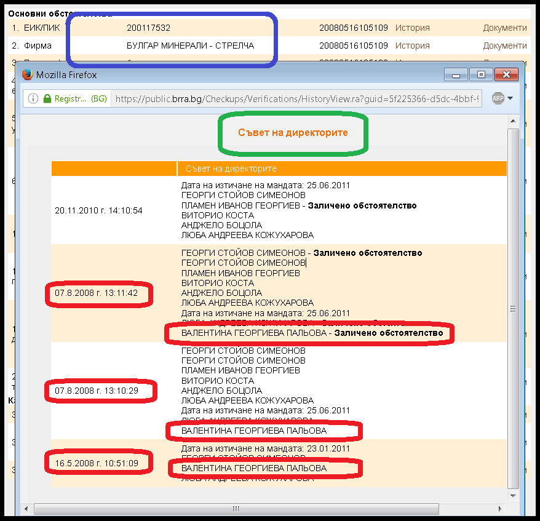The width and height of the screenshot is (540, 521).
Task: Expand the Adblock Plus dropdown arrow
Action: (510, 98)
